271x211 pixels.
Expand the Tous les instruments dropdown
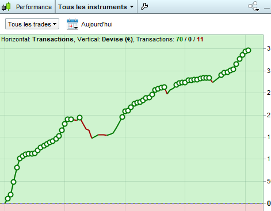[x=96, y=7]
